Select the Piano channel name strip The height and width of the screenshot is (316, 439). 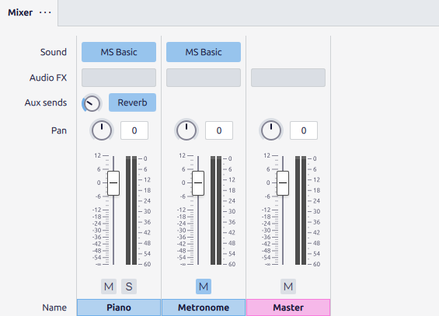point(119,307)
